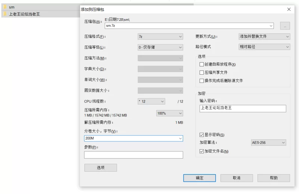Enable 创建自释放程序 checkbox
The image size is (299, 194).
coord(201,64)
